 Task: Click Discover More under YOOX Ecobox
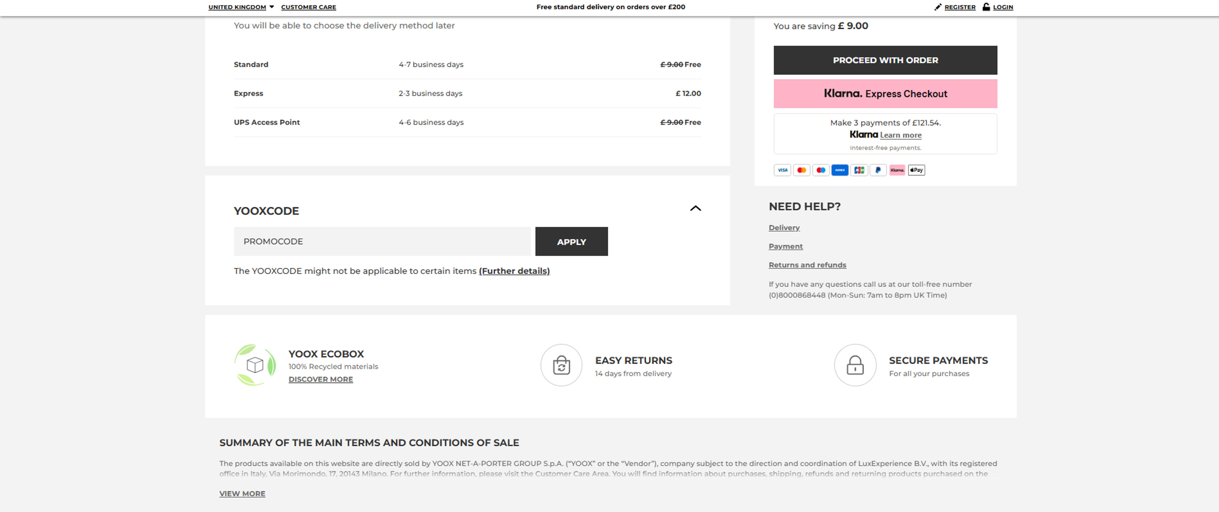[x=321, y=380]
